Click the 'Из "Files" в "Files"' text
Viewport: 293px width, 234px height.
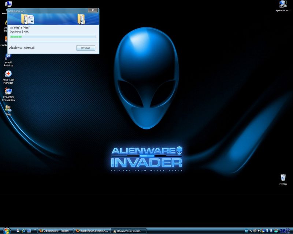pyautogui.click(x=20, y=28)
